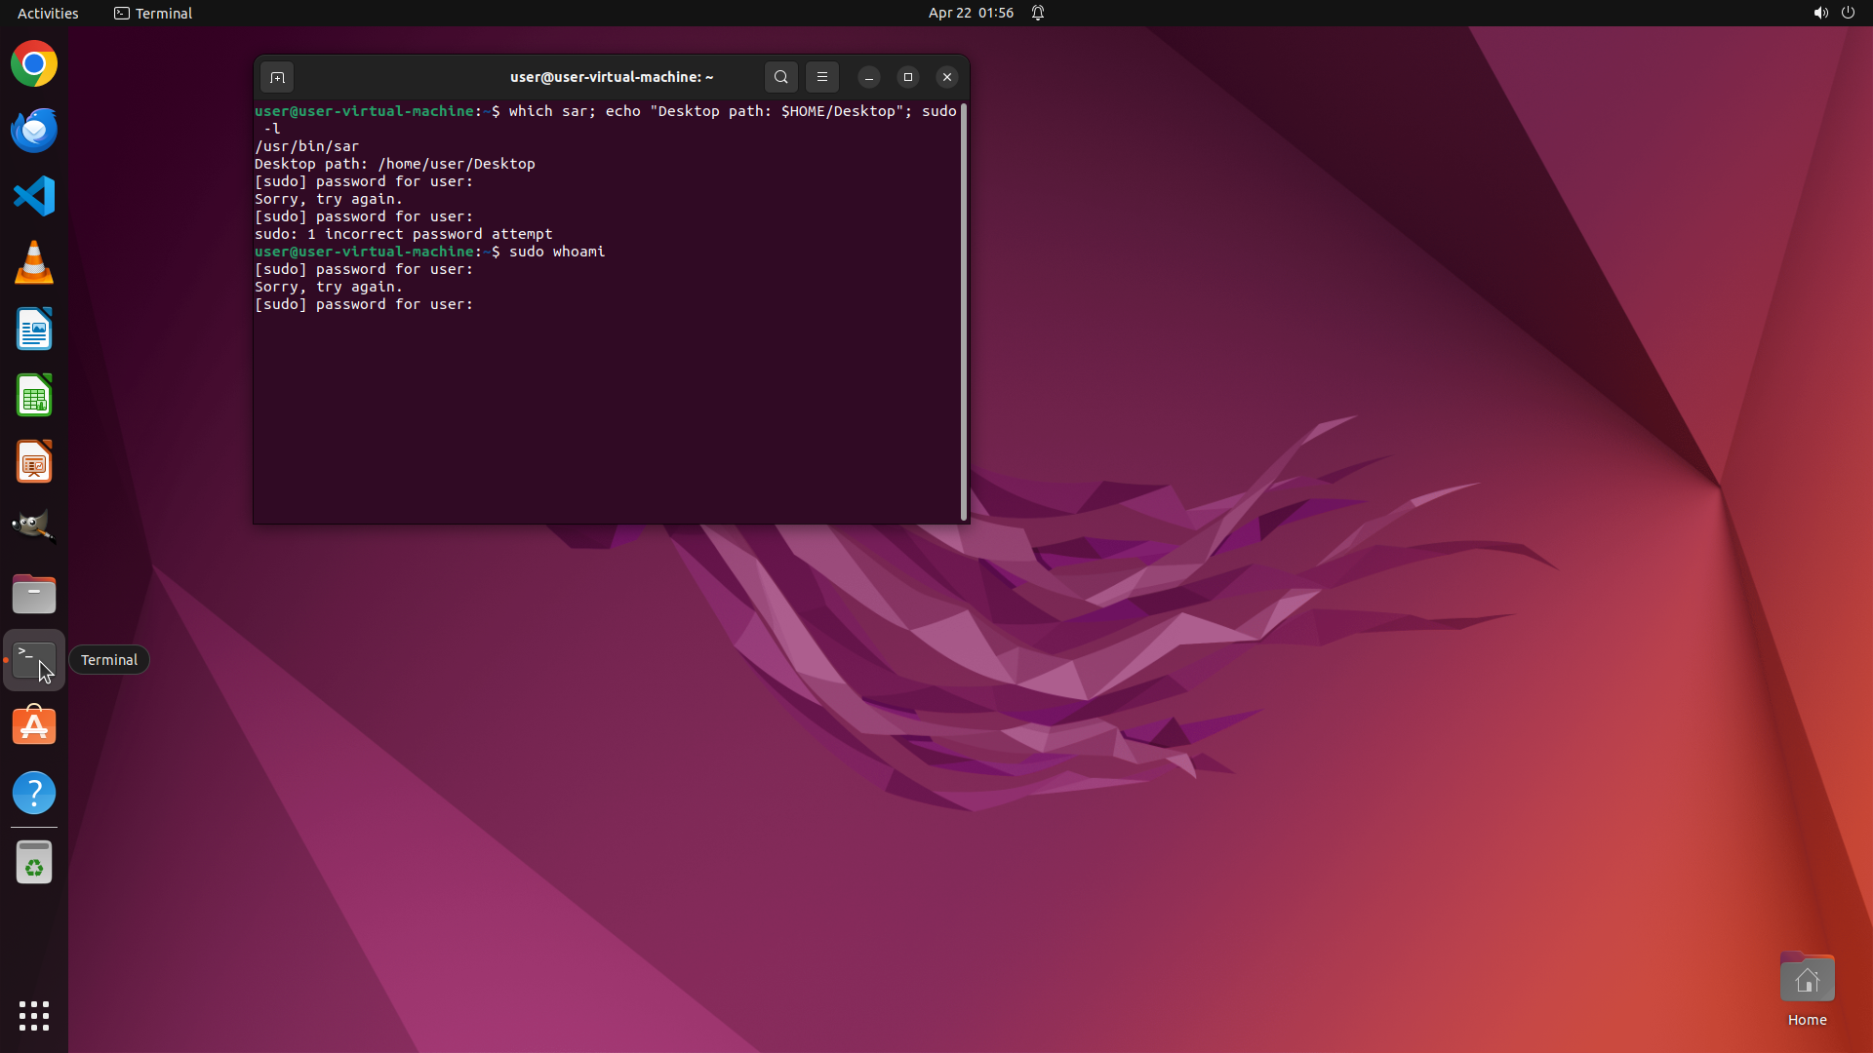Click the Terminal window scrollbar
The width and height of the screenshot is (1873, 1053).
(x=964, y=312)
